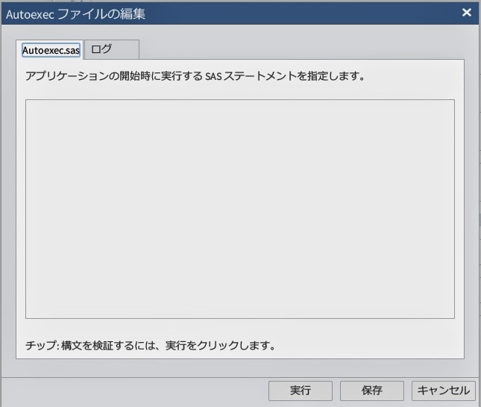Focus the SAS statements text area
This screenshot has width=481, height=407.
(x=240, y=209)
